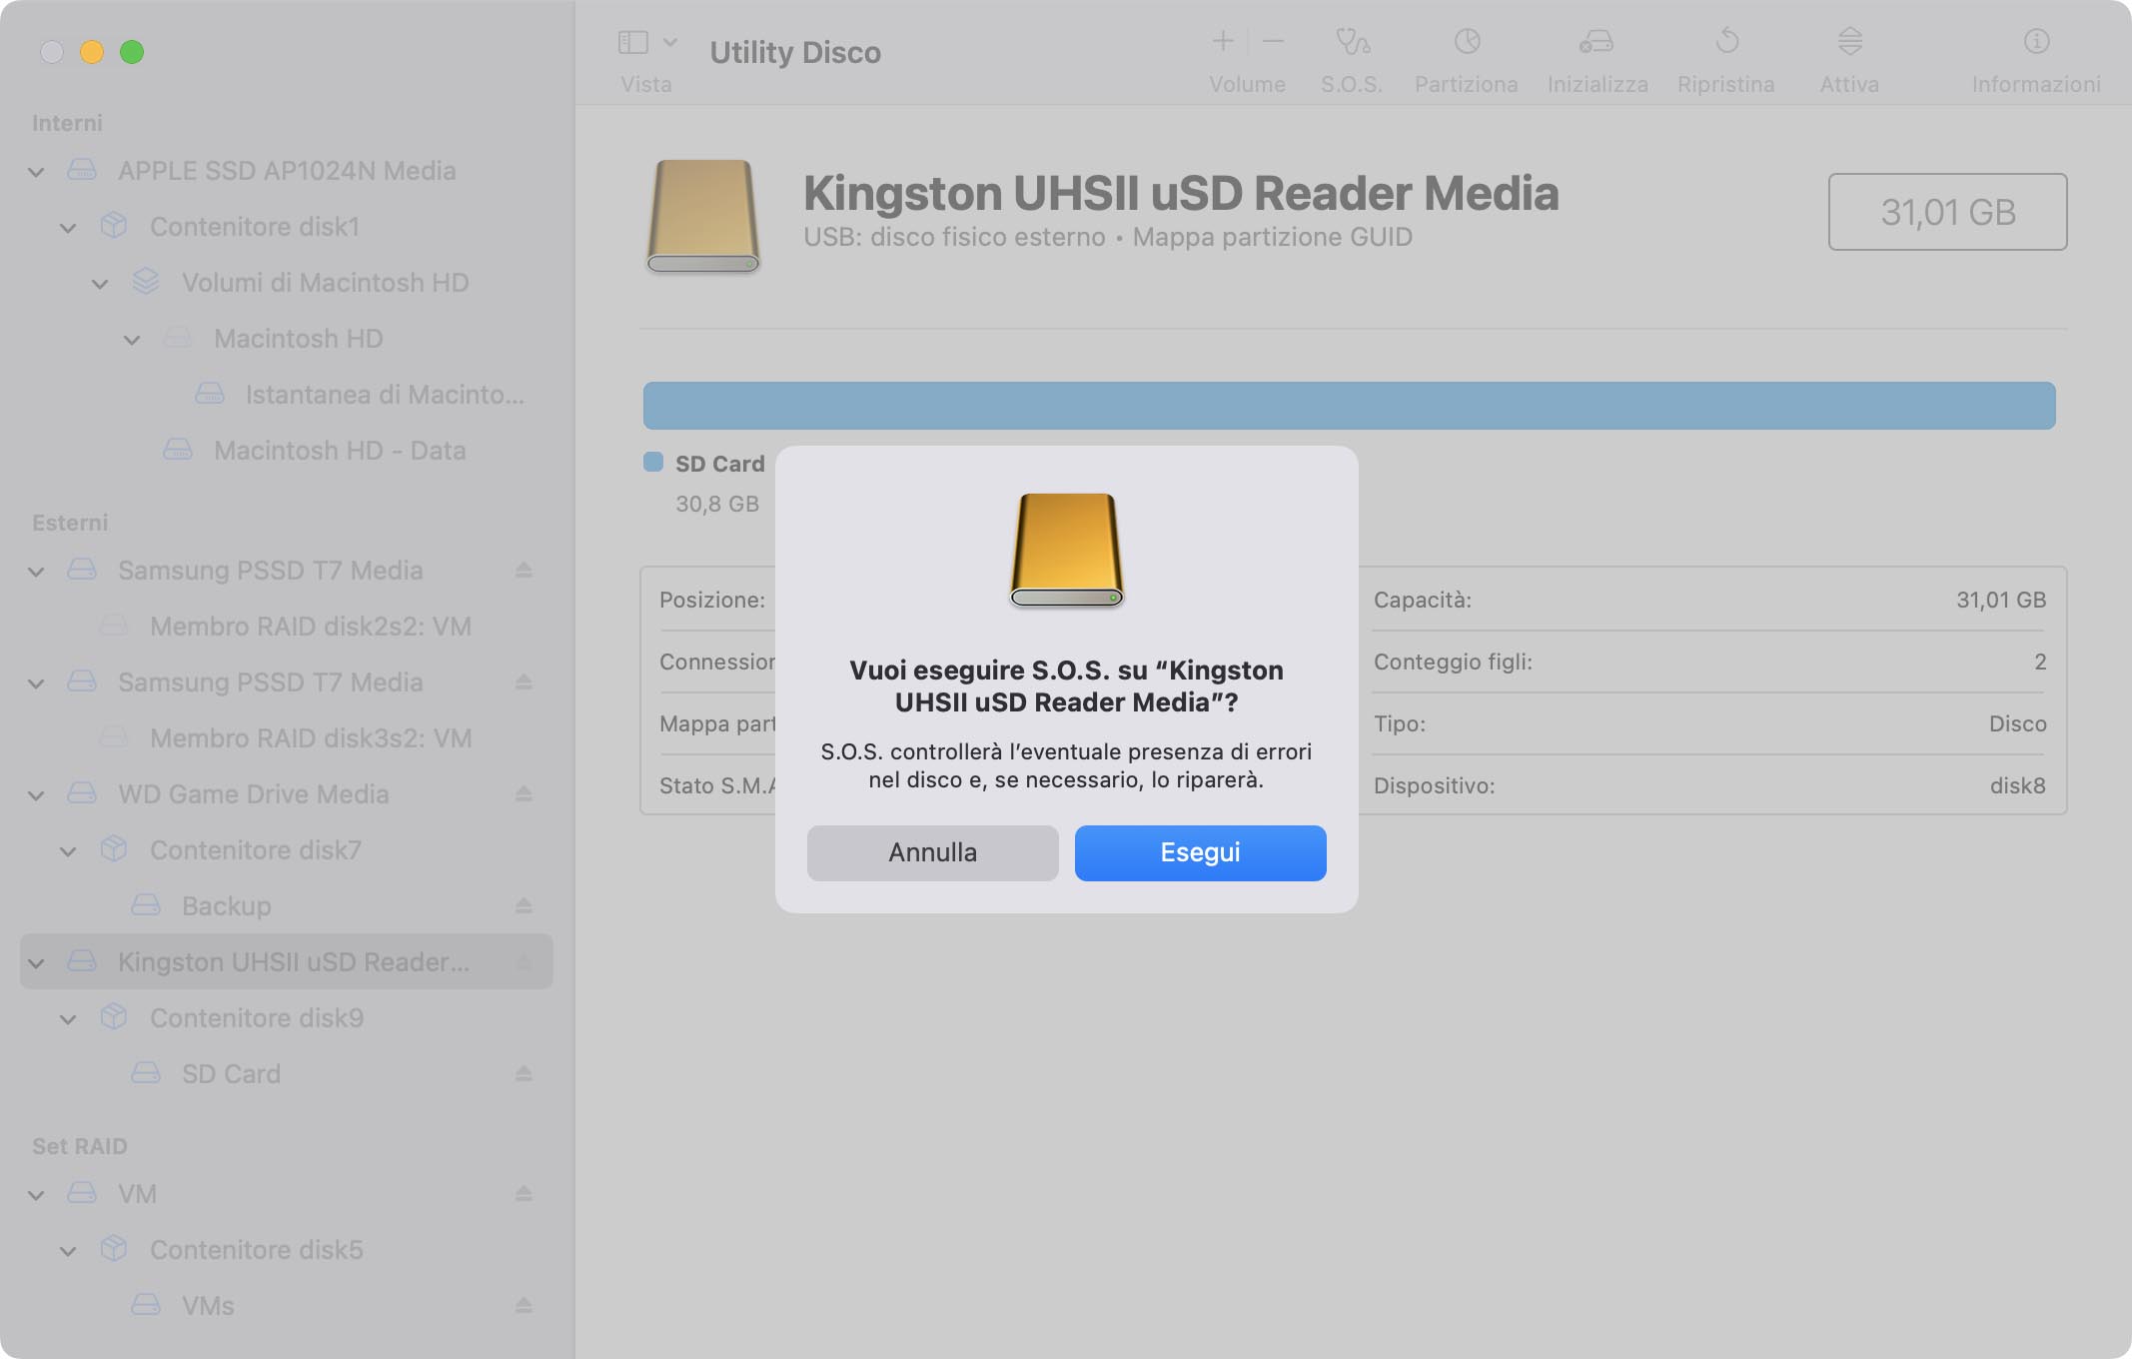Click the yellow minimize window button

click(x=92, y=52)
